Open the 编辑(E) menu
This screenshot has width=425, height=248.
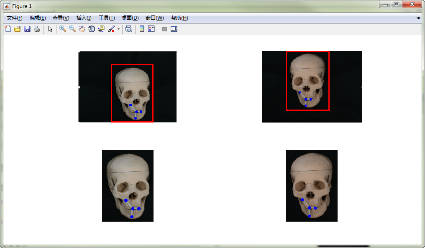pyautogui.click(x=38, y=18)
